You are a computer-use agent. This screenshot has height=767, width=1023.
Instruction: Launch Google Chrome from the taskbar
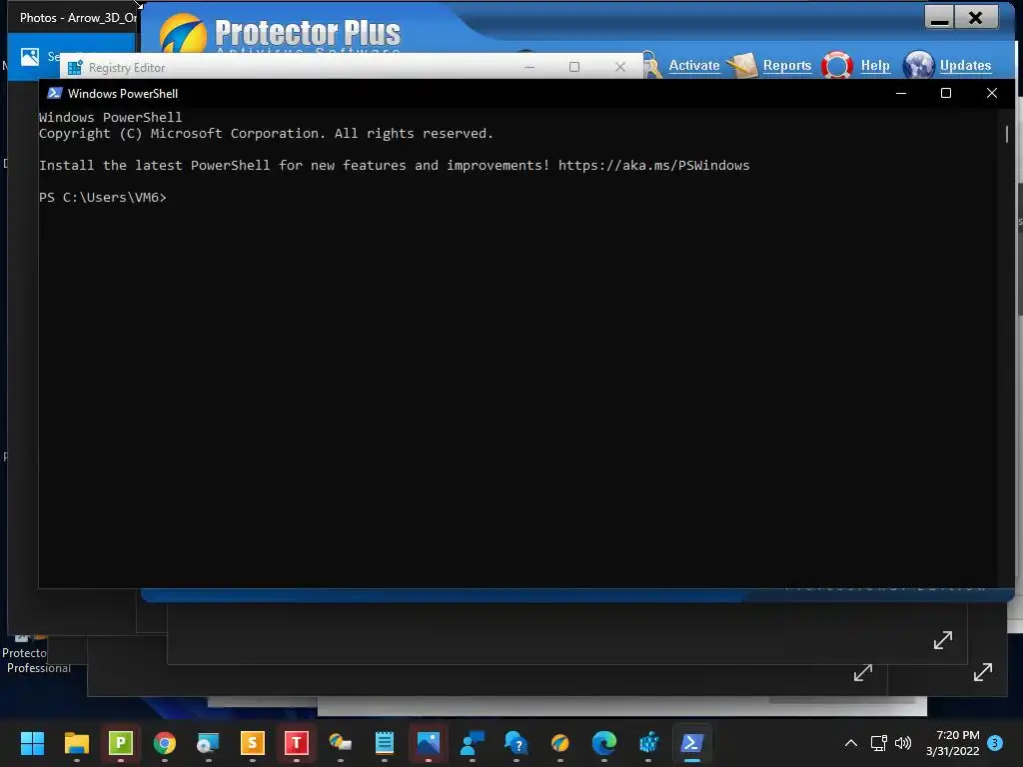click(165, 743)
